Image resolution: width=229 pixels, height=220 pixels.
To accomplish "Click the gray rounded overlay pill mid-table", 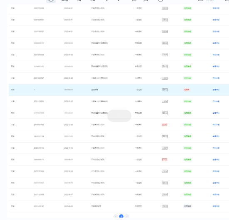I will click(x=119, y=116).
